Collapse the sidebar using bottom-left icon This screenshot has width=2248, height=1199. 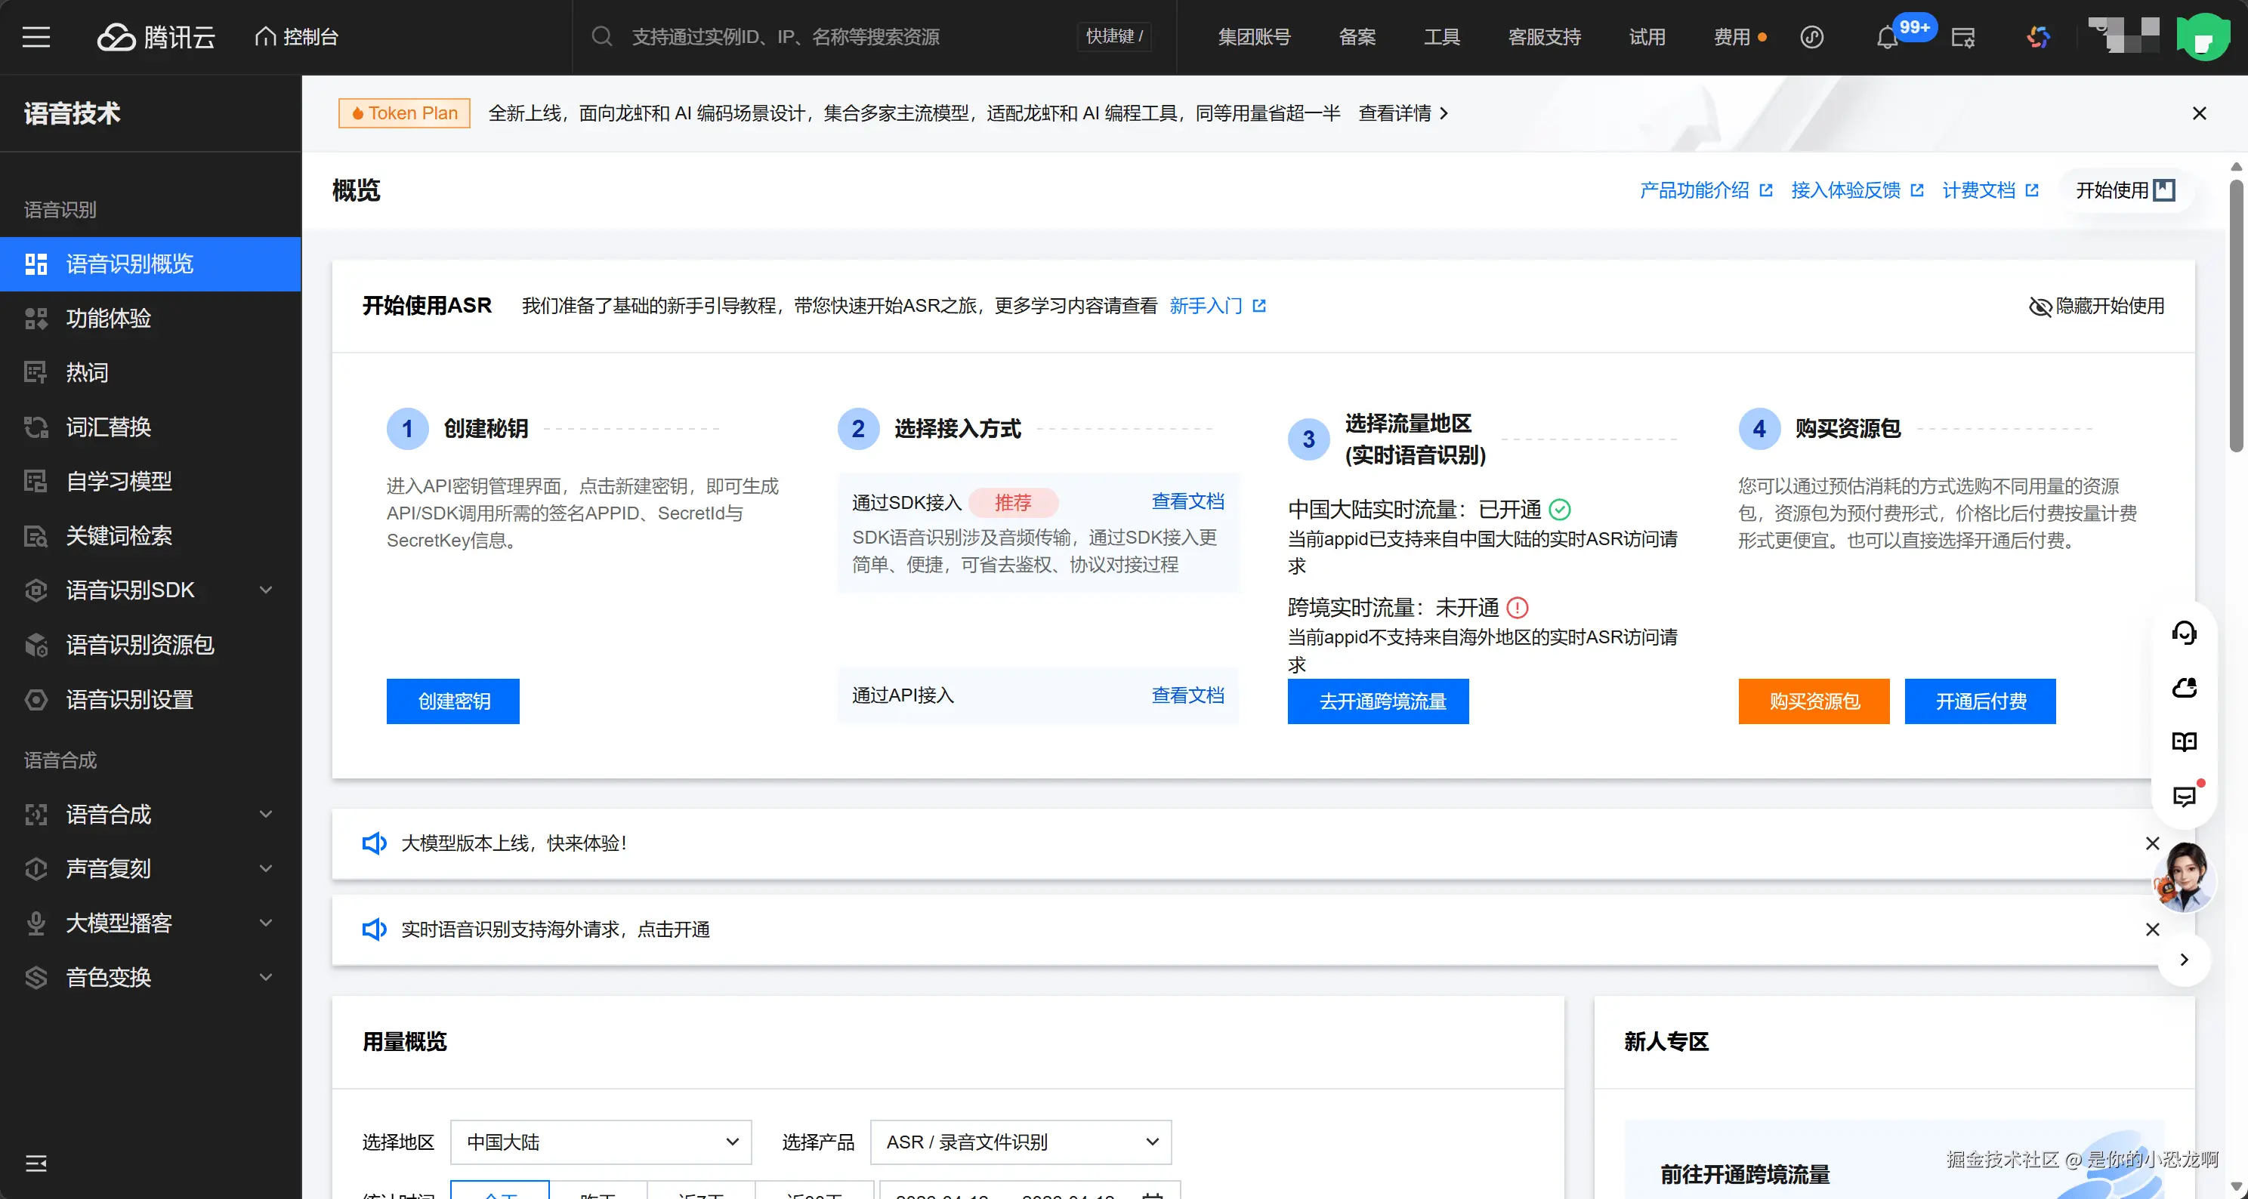(x=36, y=1162)
